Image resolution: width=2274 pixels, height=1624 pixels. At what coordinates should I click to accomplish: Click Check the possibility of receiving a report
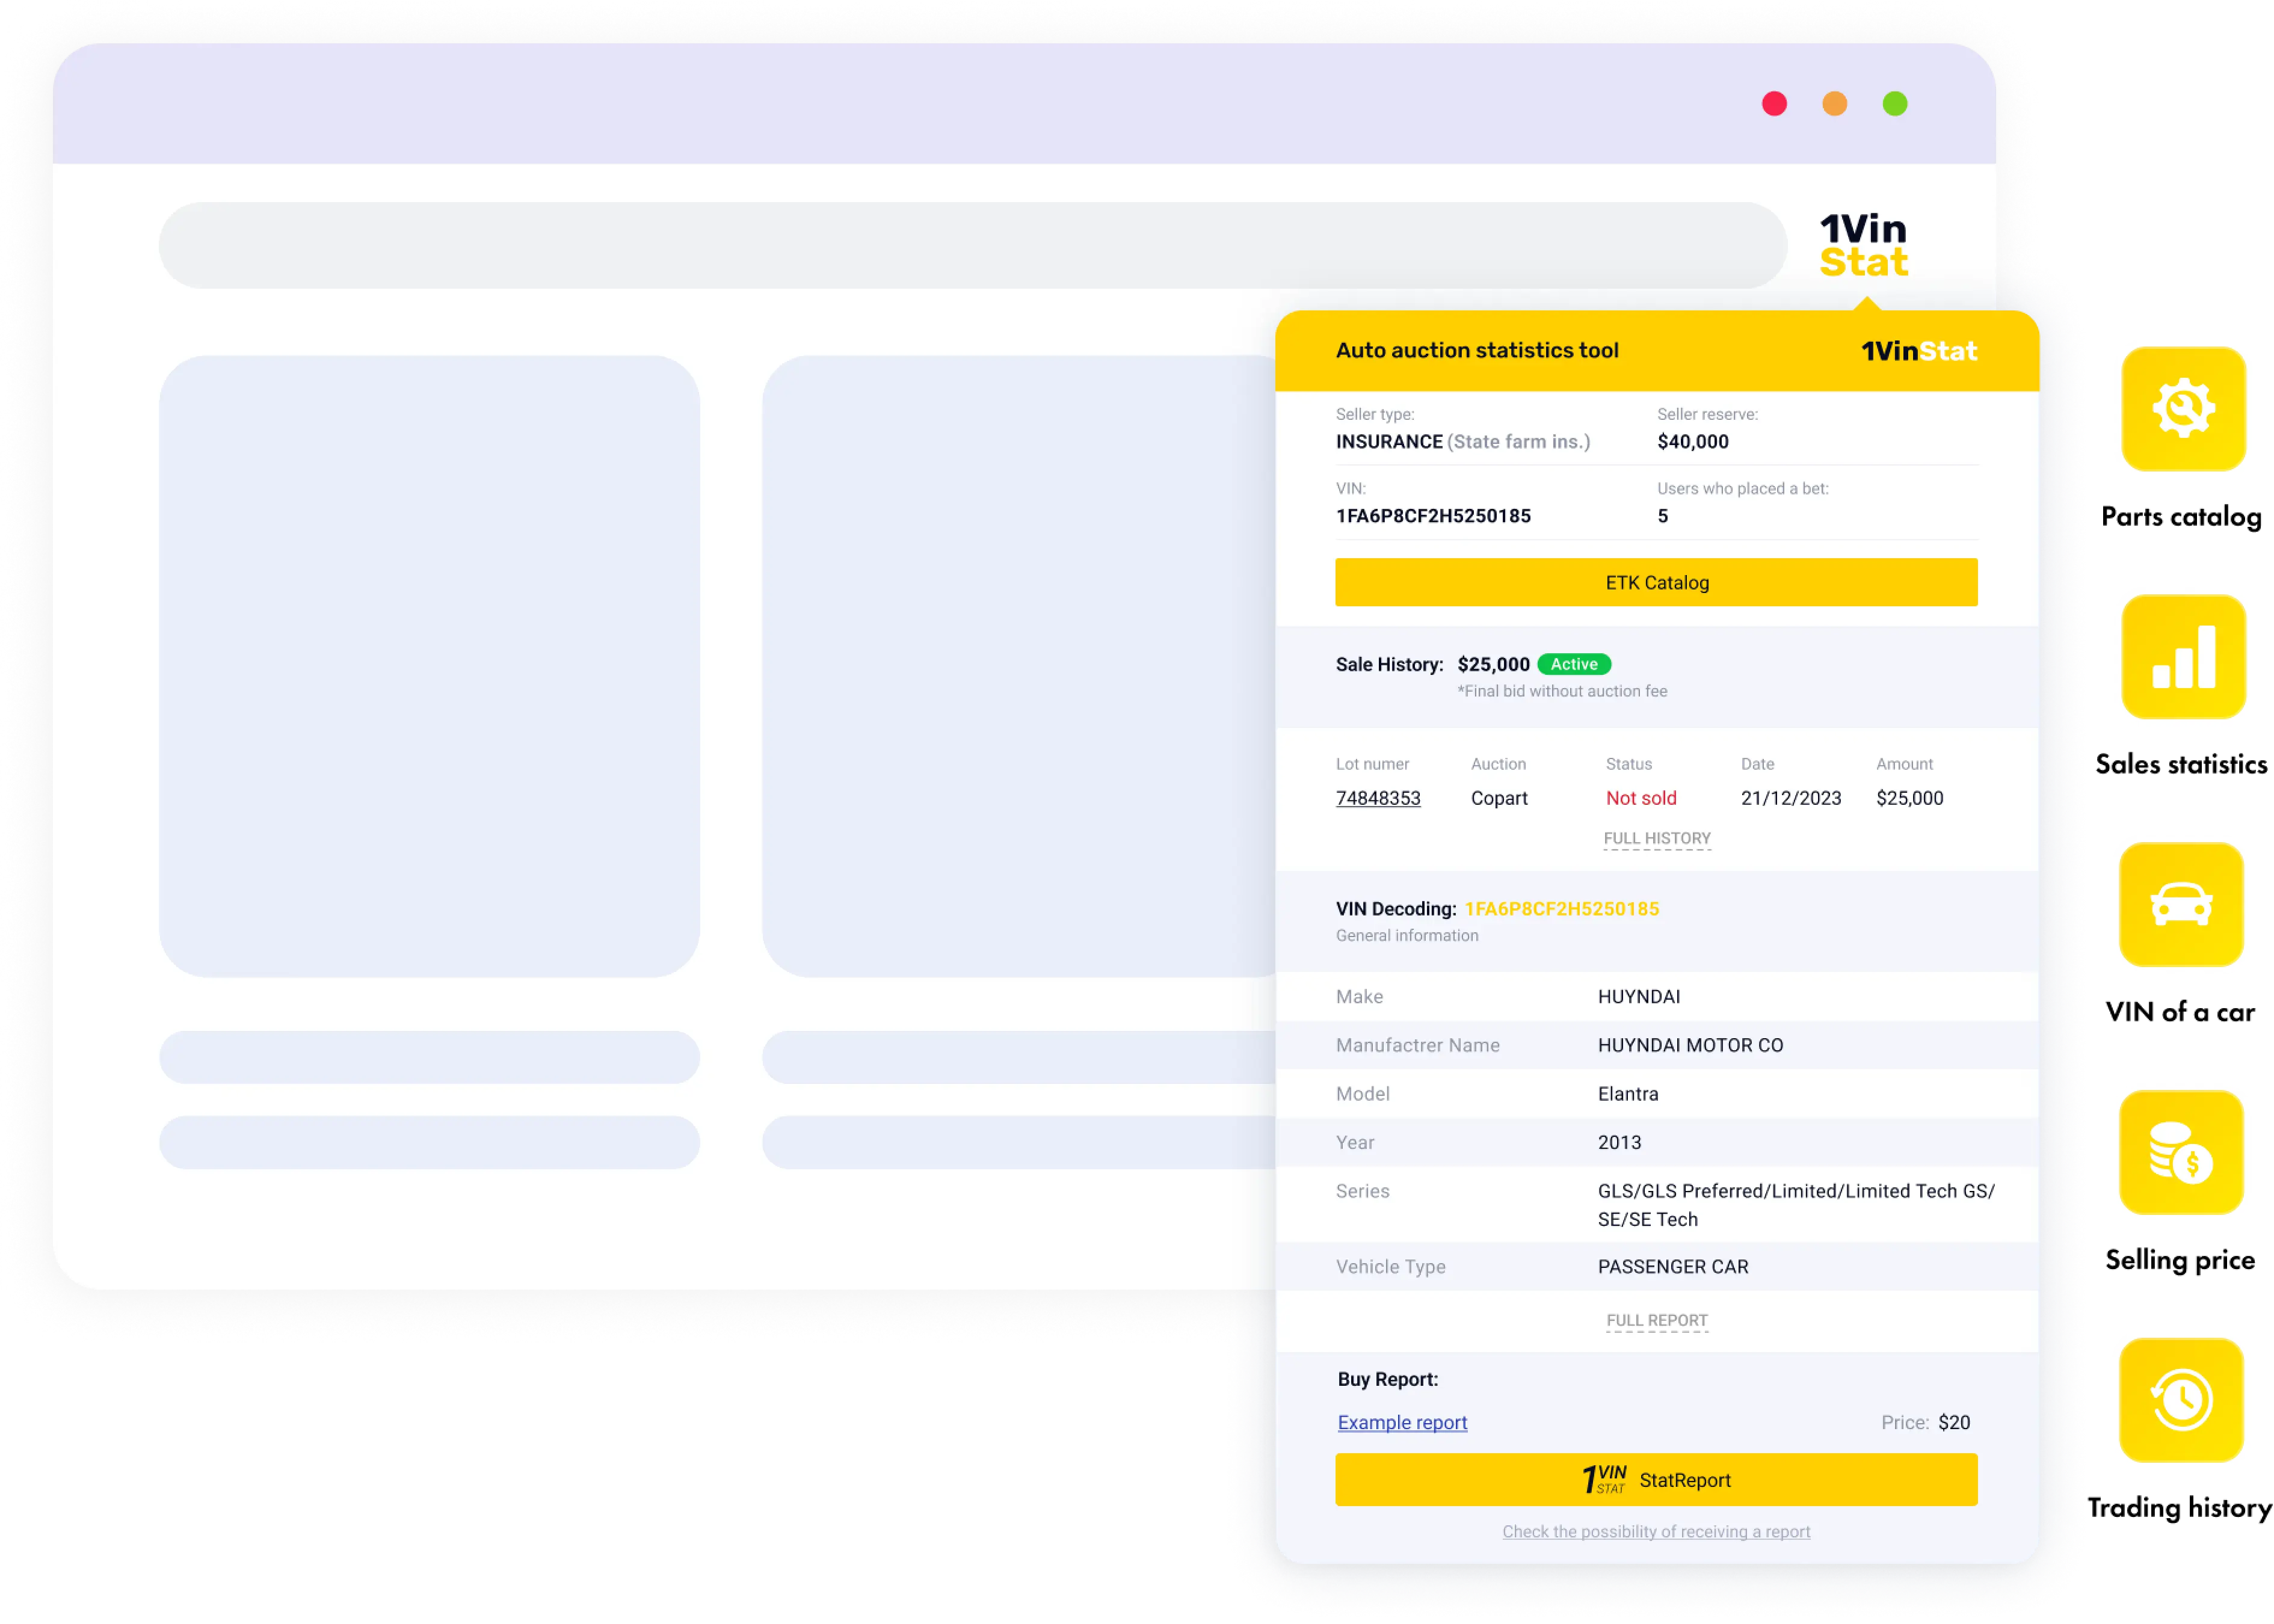pos(1656,1531)
